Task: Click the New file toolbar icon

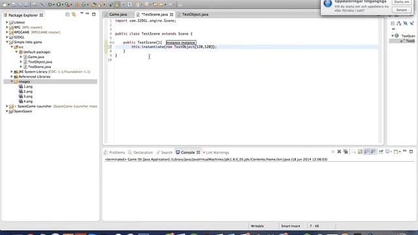Action: (x=5, y=5)
